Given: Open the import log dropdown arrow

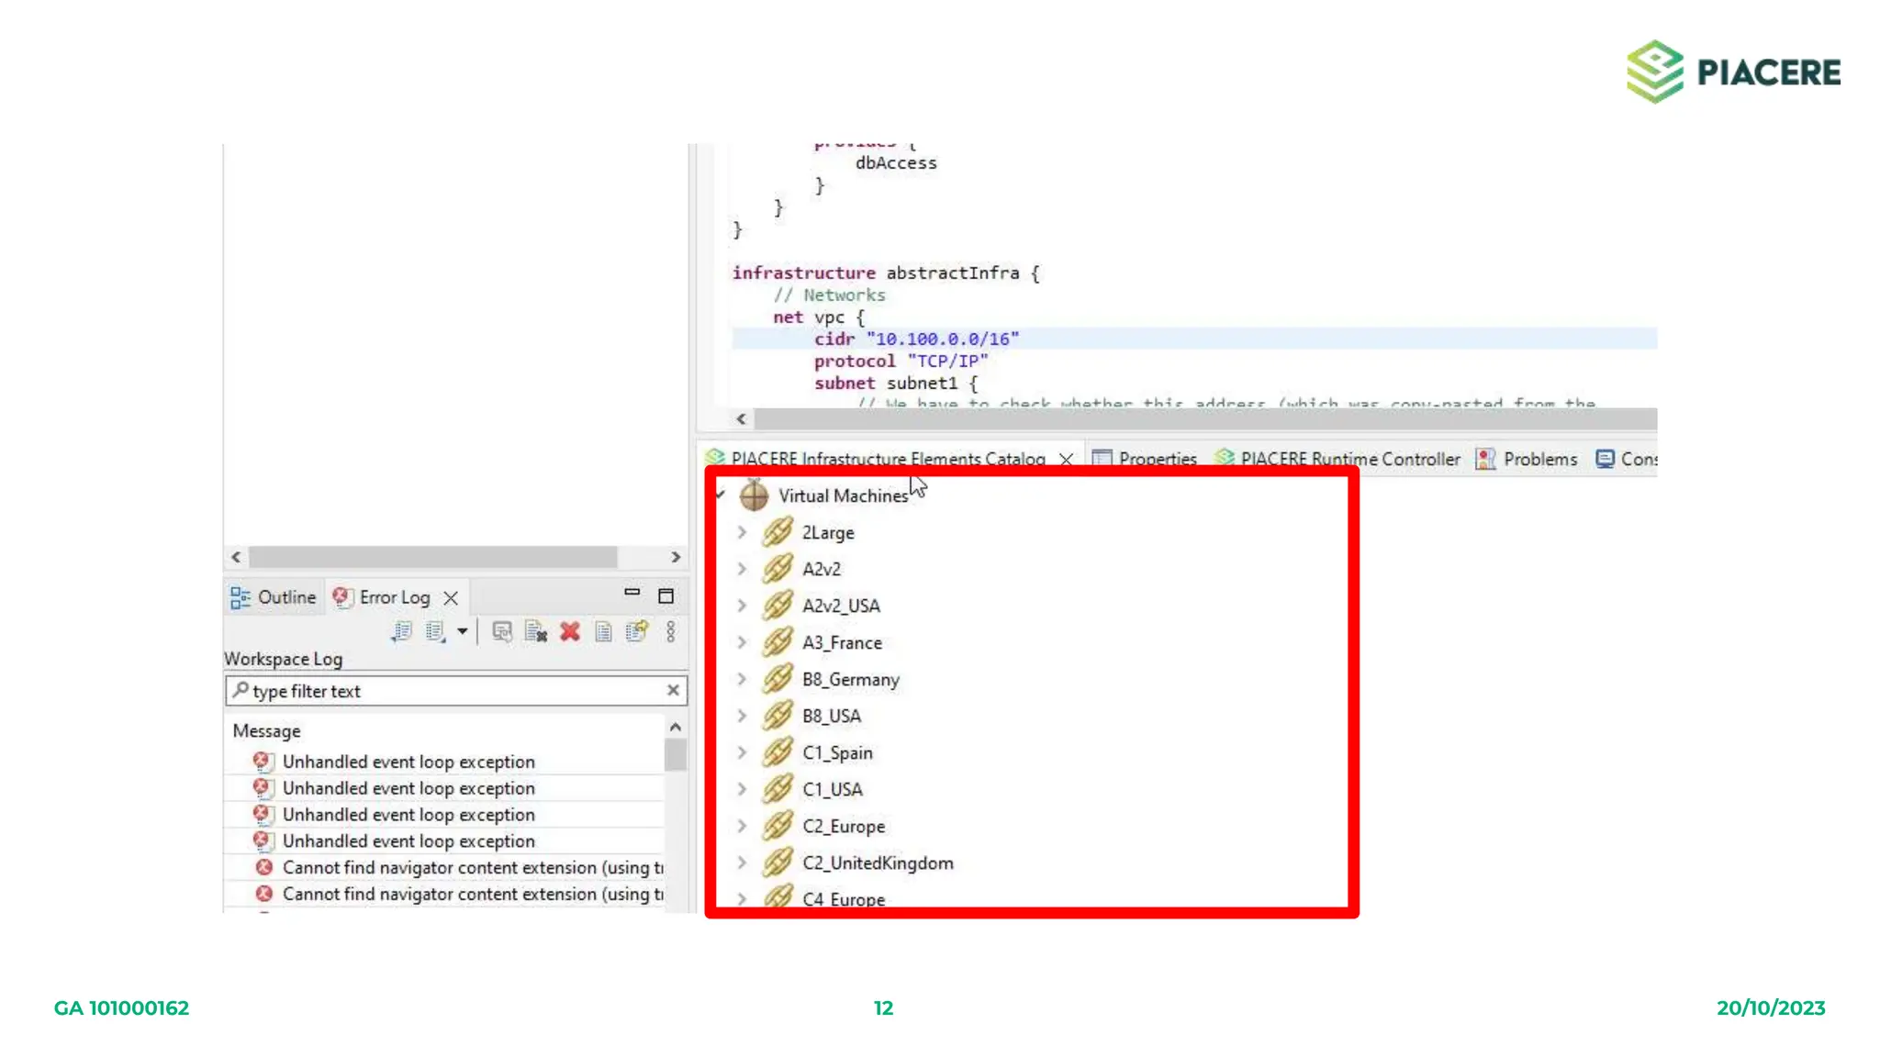Looking at the screenshot, I should (x=463, y=631).
